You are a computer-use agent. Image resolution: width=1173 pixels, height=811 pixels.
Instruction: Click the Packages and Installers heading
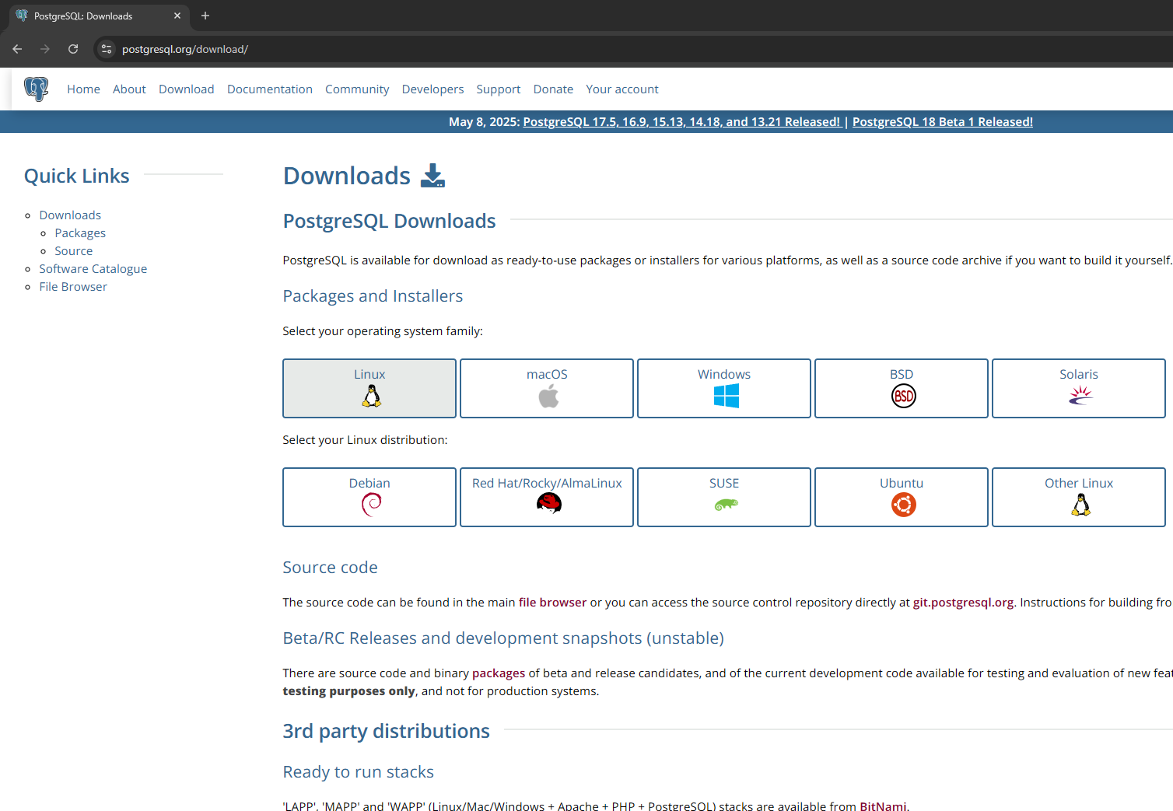click(x=373, y=296)
